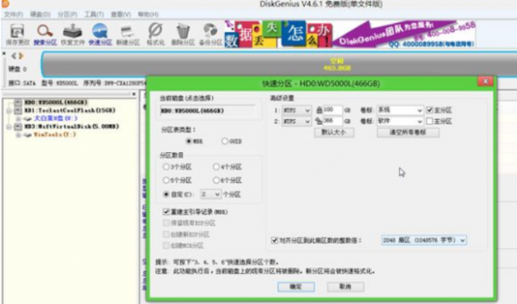Open the Partition (分区) menu
517x304 pixels.
tap(68, 14)
